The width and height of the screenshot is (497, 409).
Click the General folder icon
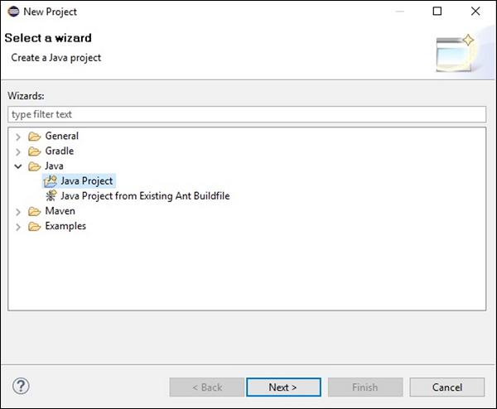[x=34, y=137]
